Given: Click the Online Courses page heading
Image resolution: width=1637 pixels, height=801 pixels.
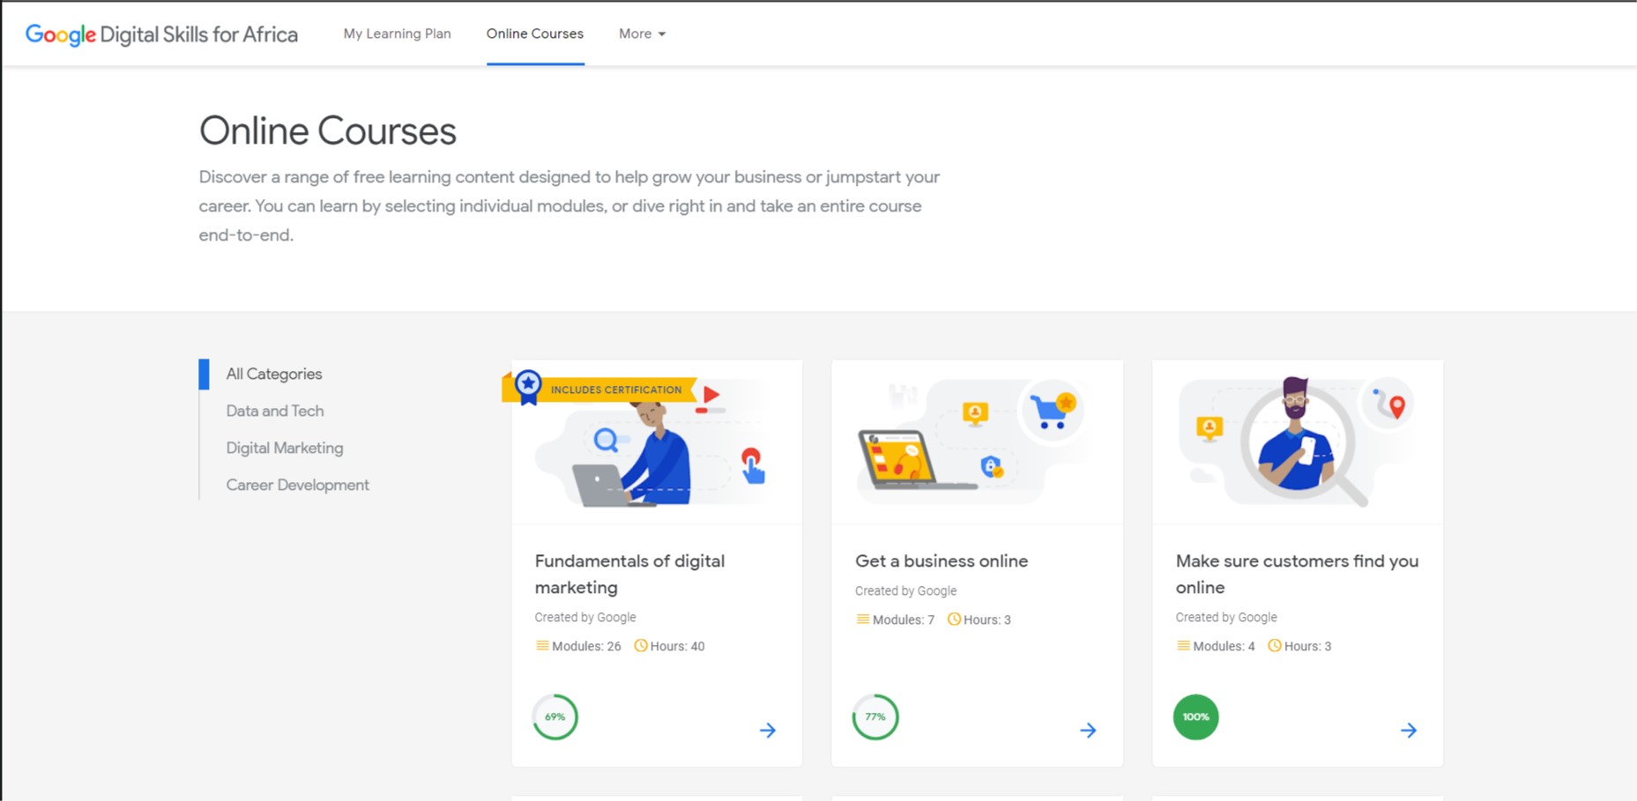Looking at the screenshot, I should point(328,131).
